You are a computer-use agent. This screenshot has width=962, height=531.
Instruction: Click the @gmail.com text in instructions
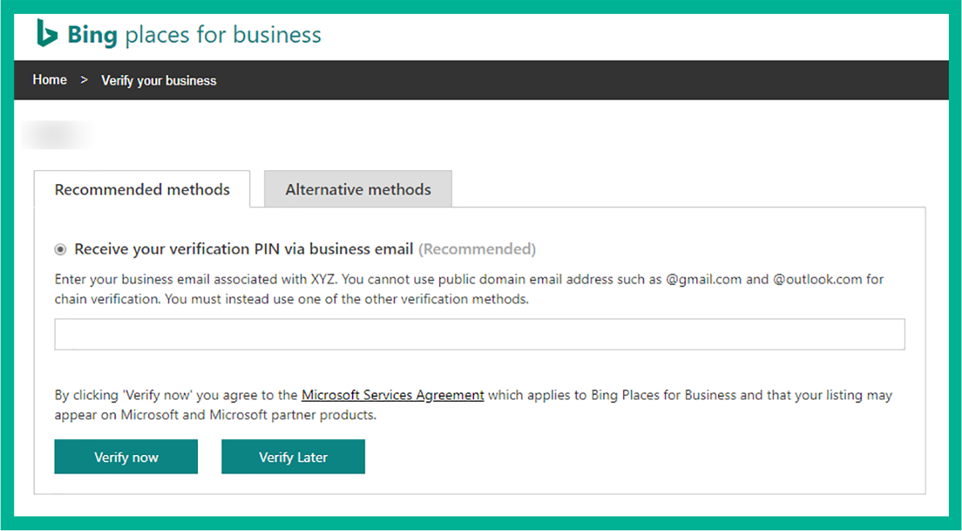(703, 280)
